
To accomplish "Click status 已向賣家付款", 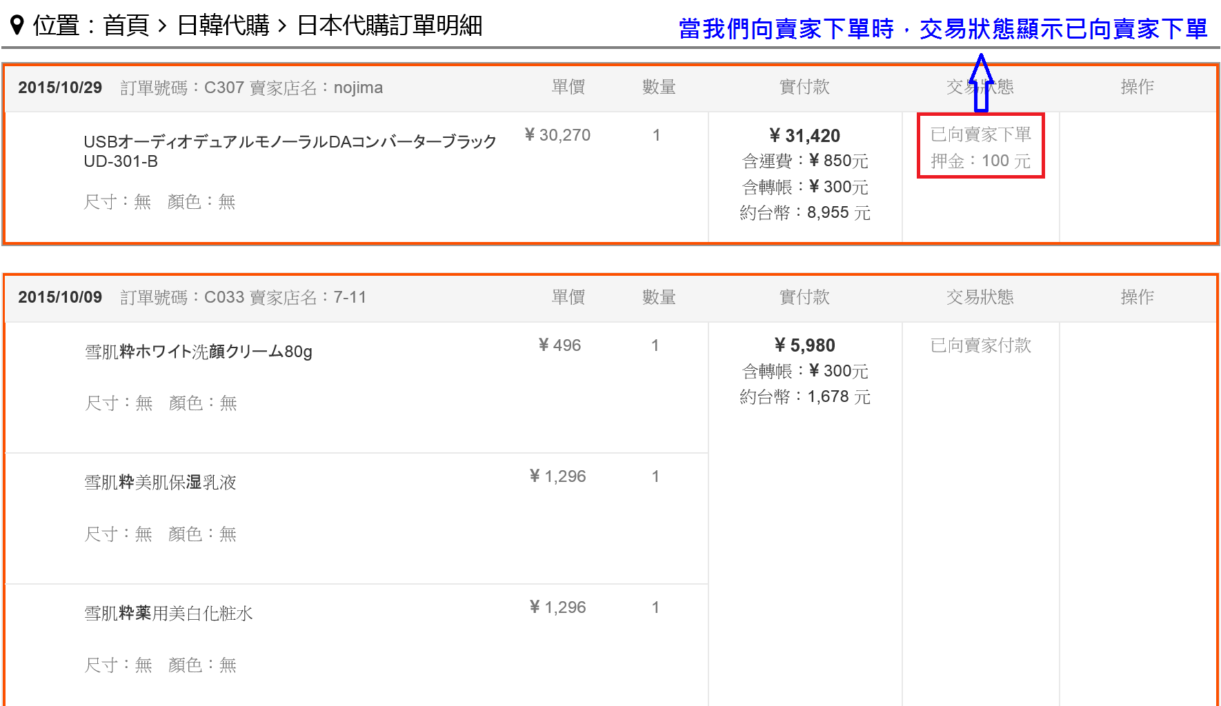I will pos(980,345).
